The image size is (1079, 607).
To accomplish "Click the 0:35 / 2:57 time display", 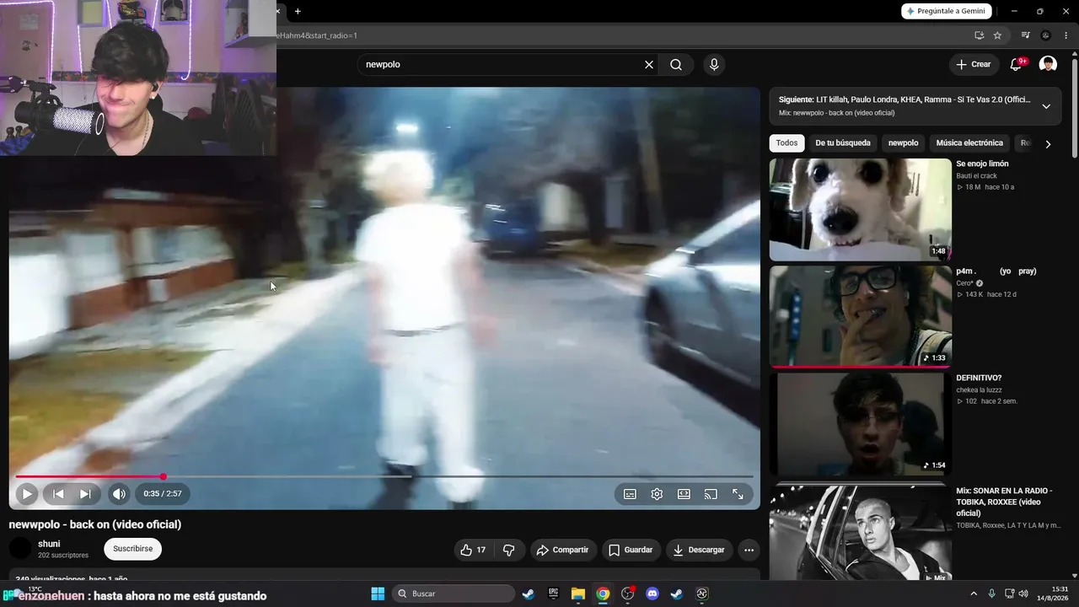I will (x=163, y=494).
